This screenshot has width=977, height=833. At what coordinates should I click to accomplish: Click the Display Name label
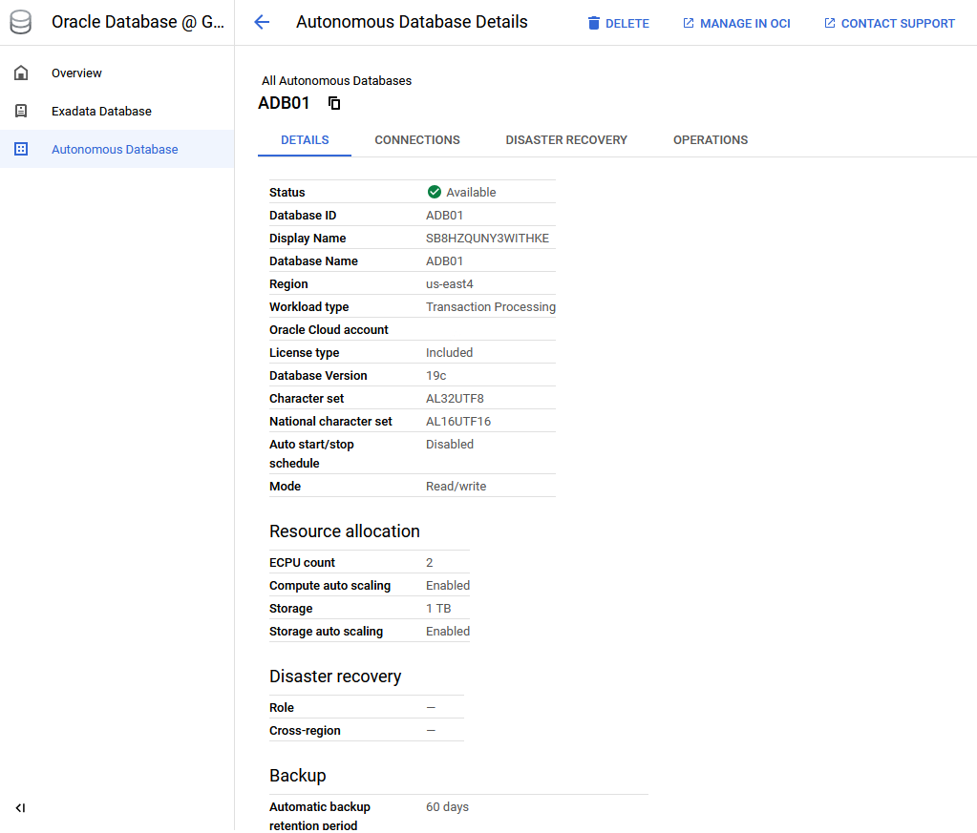tap(308, 239)
